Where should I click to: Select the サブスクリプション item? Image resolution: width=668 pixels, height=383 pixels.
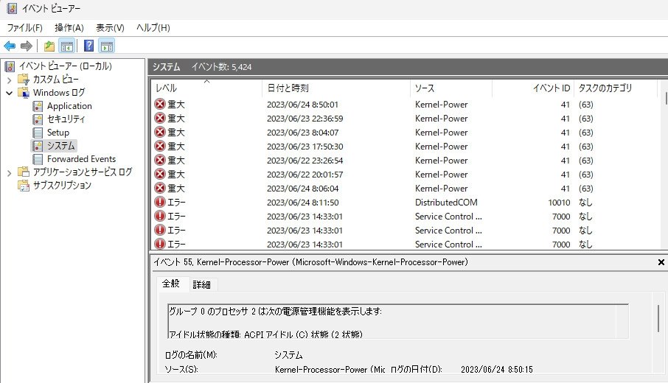62,185
